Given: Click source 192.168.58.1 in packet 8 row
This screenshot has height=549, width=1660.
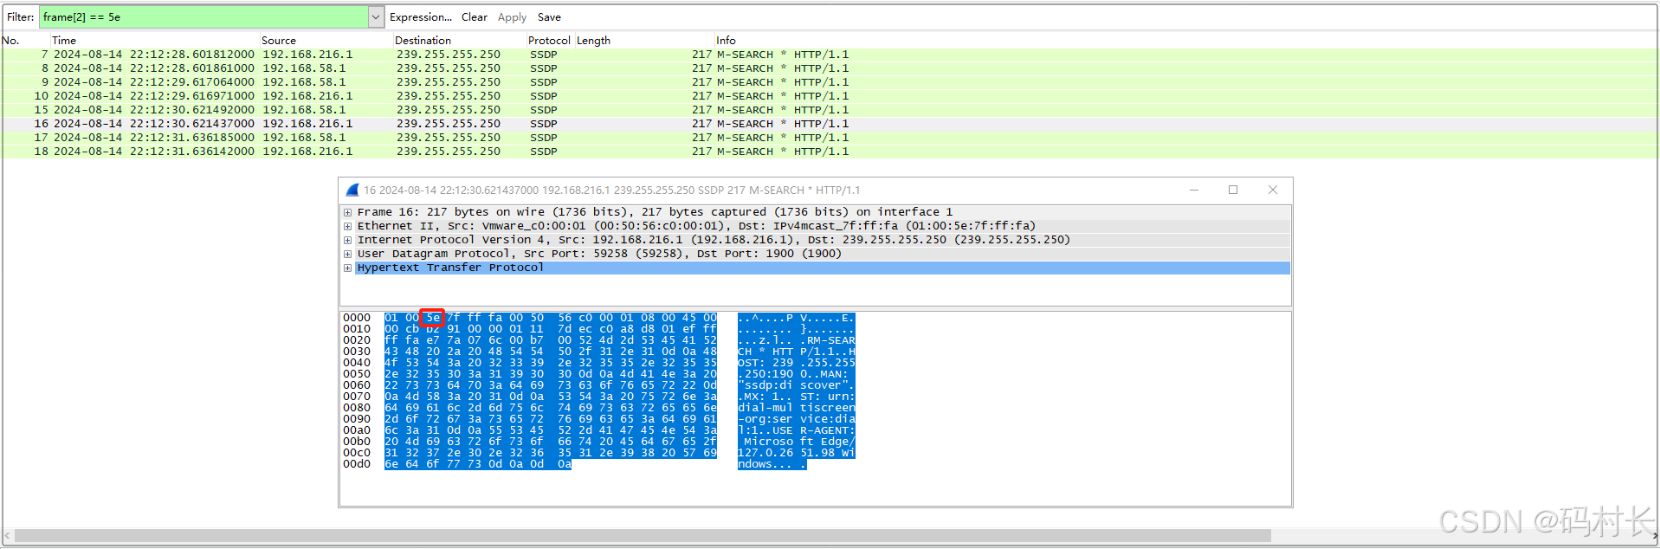Looking at the screenshot, I should tap(304, 68).
